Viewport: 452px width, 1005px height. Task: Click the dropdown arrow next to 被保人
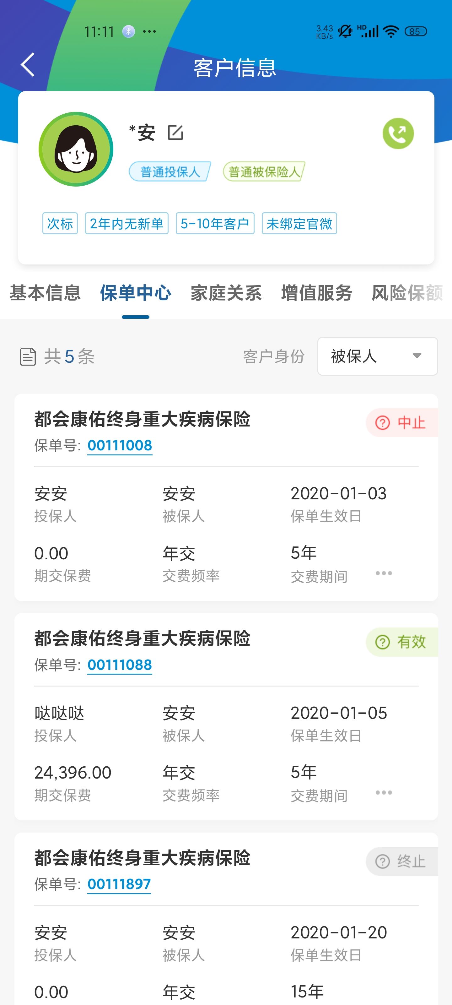pos(417,356)
